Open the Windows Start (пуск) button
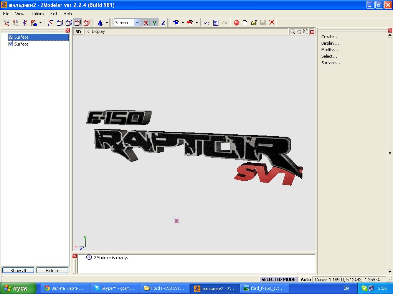The height and width of the screenshot is (294, 393). pos(18,289)
